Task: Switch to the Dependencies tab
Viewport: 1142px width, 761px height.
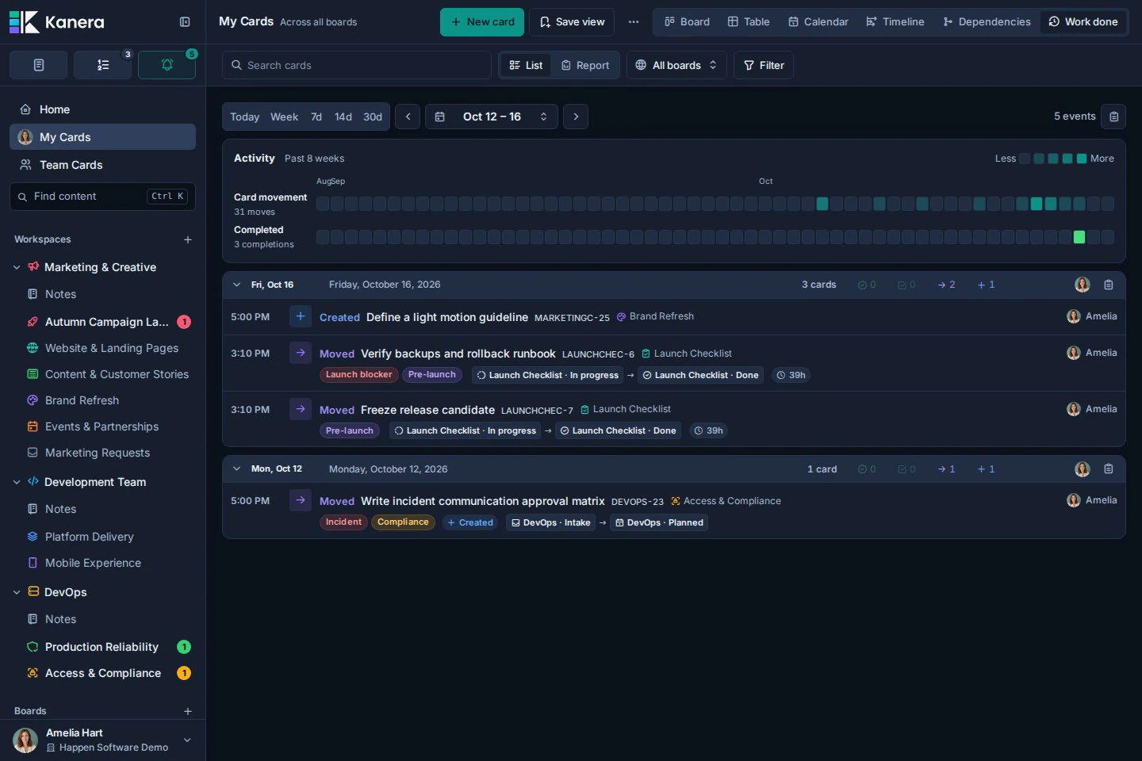Action: tap(987, 22)
